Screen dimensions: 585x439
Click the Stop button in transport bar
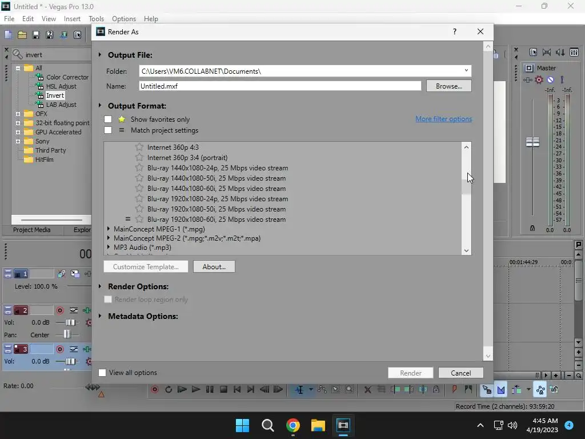pos(223,389)
